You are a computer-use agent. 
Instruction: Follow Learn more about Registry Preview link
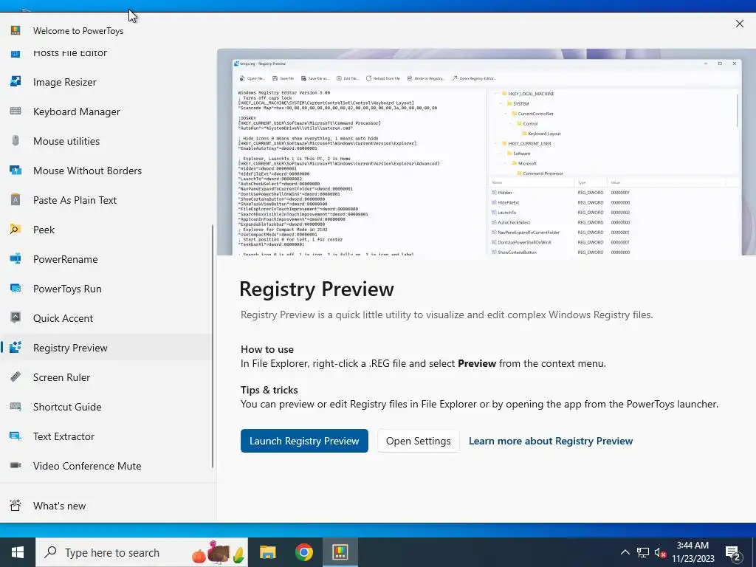551,441
